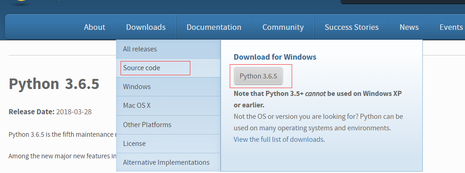Select Alternative Implementations in Downloads submenu

[x=168, y=162]
